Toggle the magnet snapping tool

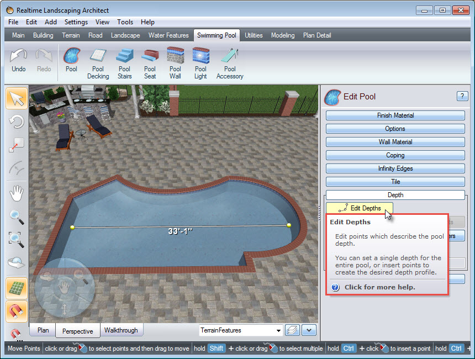pos(16,312)
